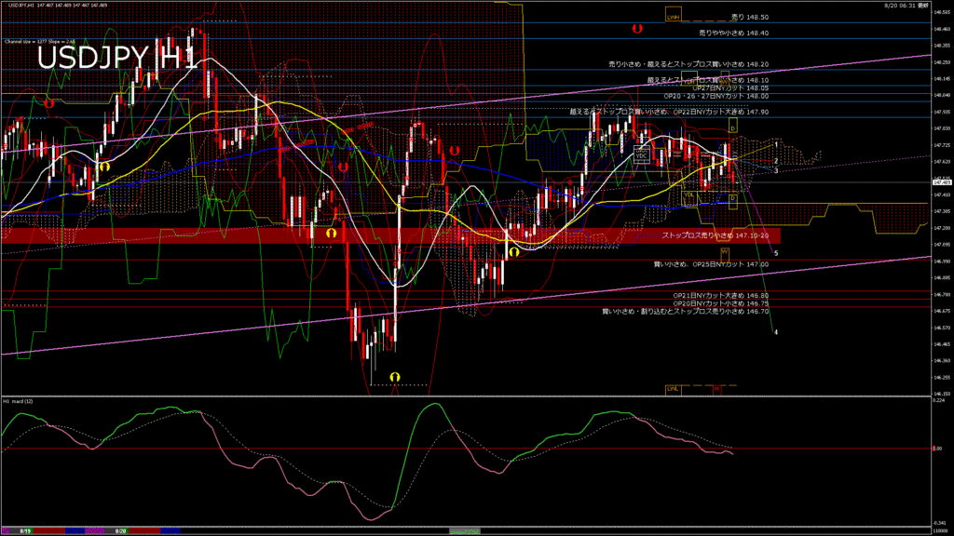Viewport: 954px width, 536px height.
Task: Click the current price tag on price axis
Action: point(940,182)
